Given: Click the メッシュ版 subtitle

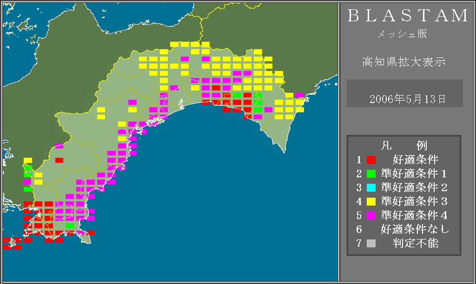Looking at the screenshot, I should pyautogui.click(x=402, y=33).
